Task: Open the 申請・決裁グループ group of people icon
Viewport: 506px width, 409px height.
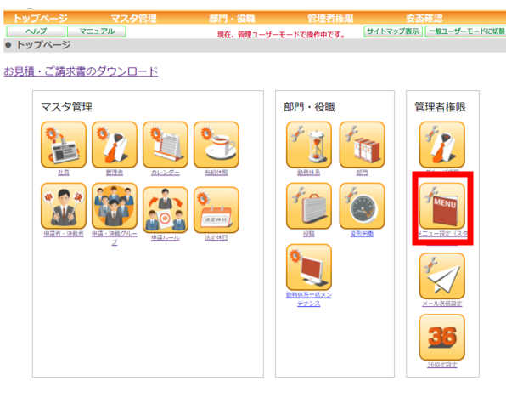Action: 115,206
